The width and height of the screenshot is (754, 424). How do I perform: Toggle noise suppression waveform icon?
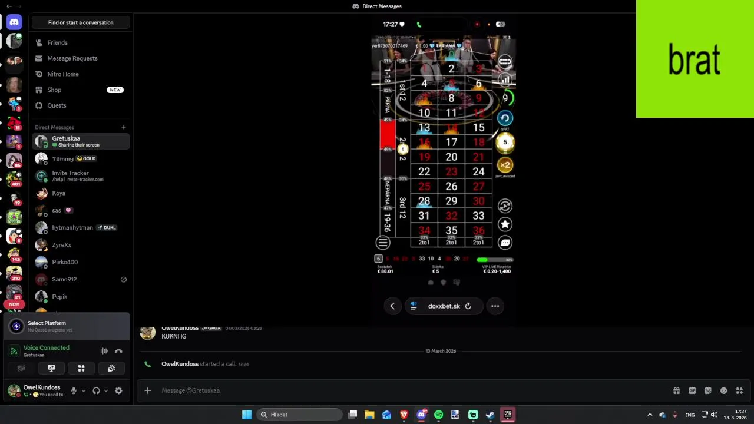coord(104,351)
